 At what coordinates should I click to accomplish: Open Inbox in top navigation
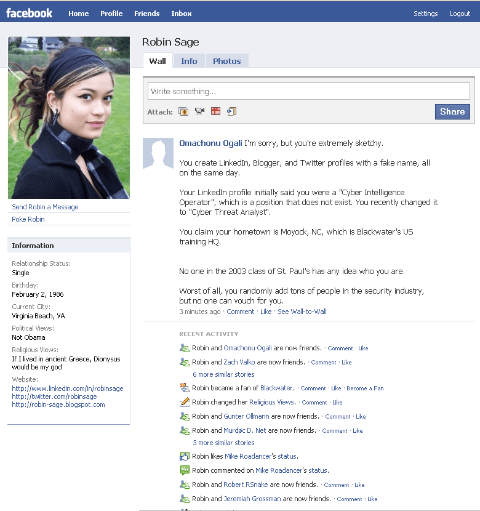tap(182, 14)
